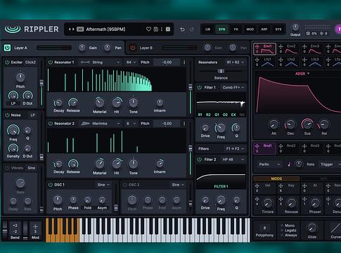The width and height of the screenshot is (341, 253).
Task: Click the ADSR Sus knob
Action: 307,124
